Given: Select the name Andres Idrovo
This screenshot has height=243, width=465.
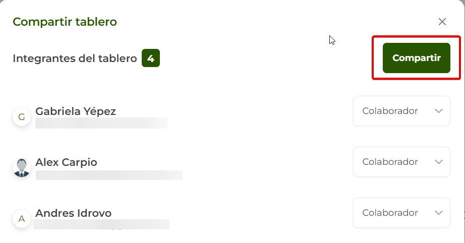Looking at the screenshot, I should click(73, 213).
